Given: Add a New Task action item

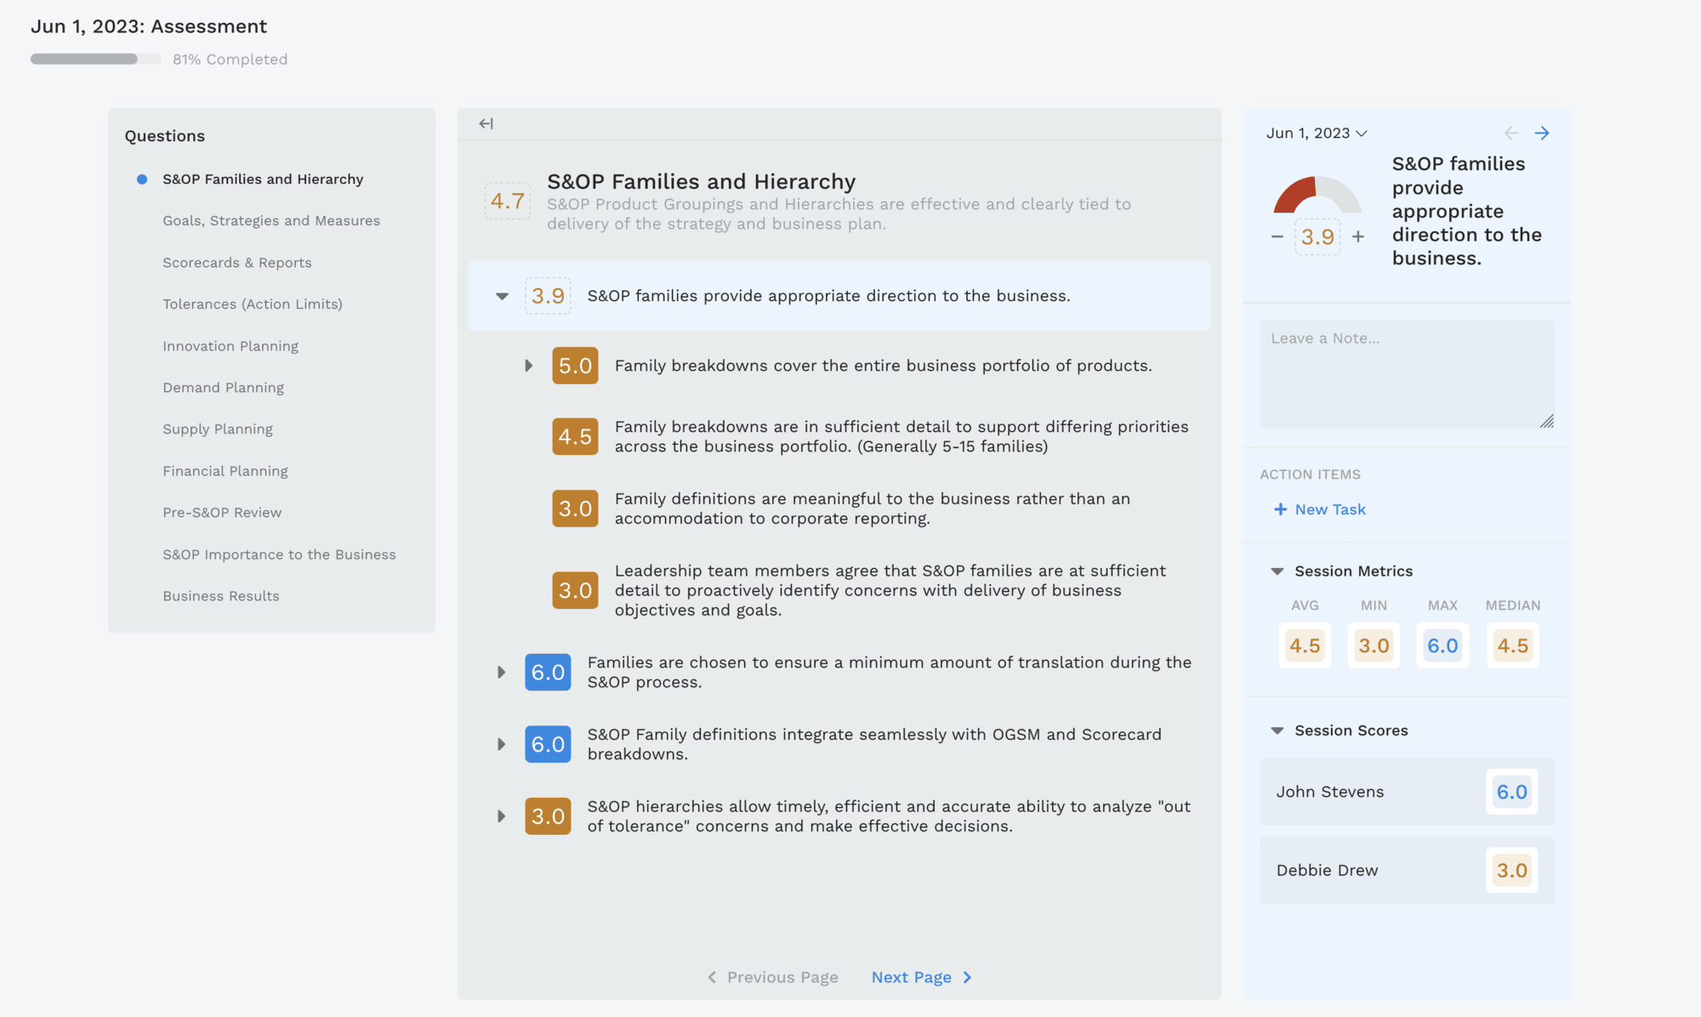Looking at the screenshot, I should 1319,509.
